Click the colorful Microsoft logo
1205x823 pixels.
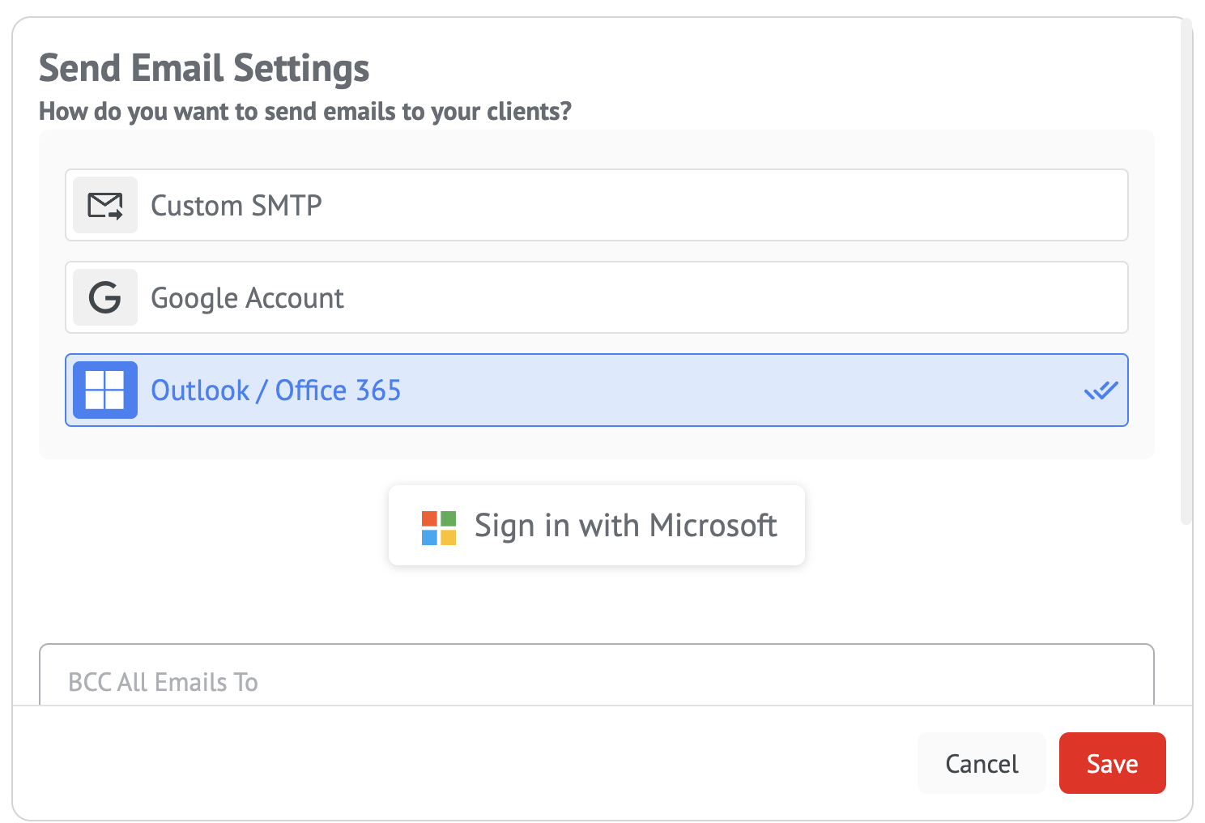[439, 527]
